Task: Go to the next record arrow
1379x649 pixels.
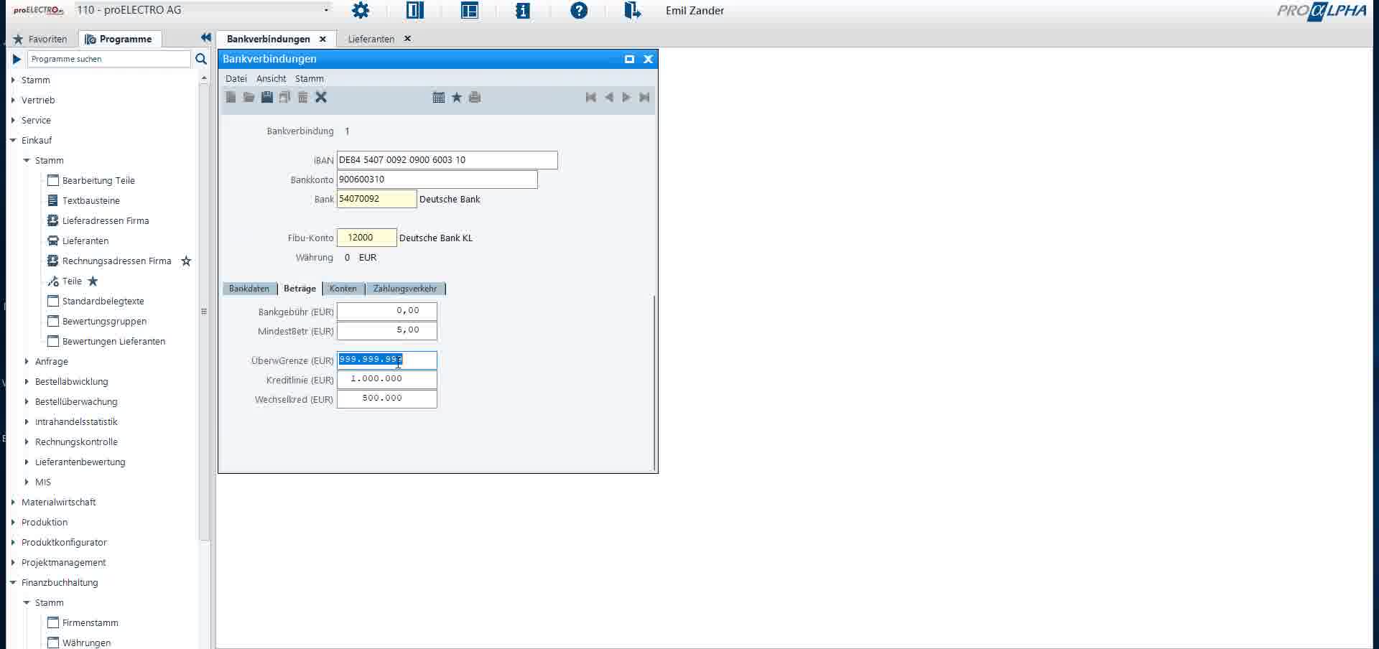Action: click(x=626, y=97)
